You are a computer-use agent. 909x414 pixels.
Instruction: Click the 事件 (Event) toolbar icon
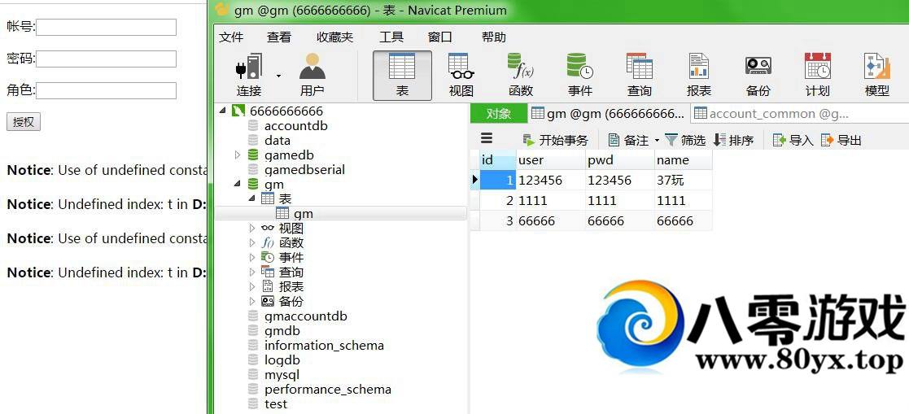click(580, 75)
